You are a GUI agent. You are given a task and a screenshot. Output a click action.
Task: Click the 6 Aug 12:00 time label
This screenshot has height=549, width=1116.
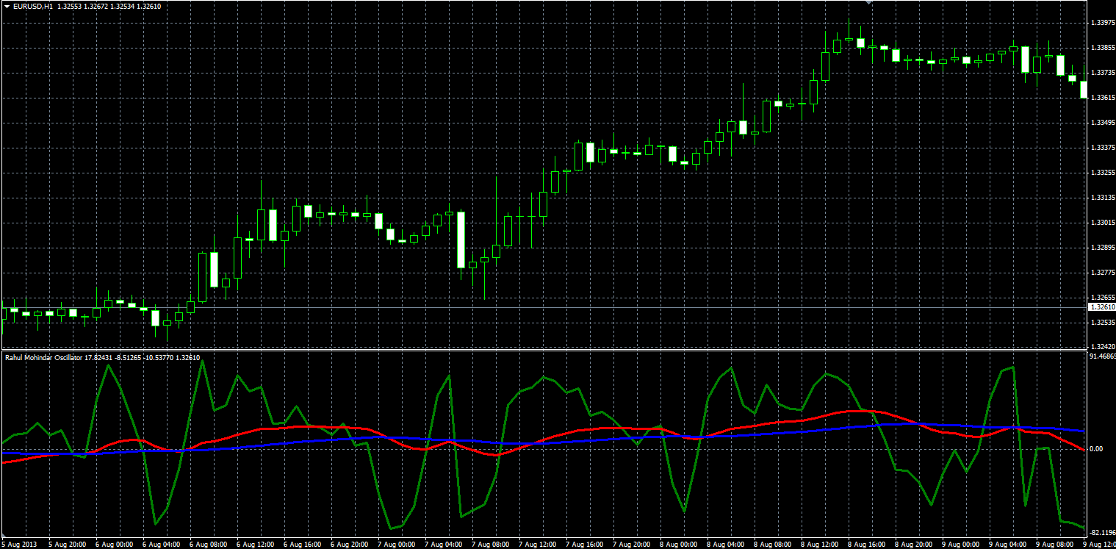pyautogui.click(x=256, y=545)
